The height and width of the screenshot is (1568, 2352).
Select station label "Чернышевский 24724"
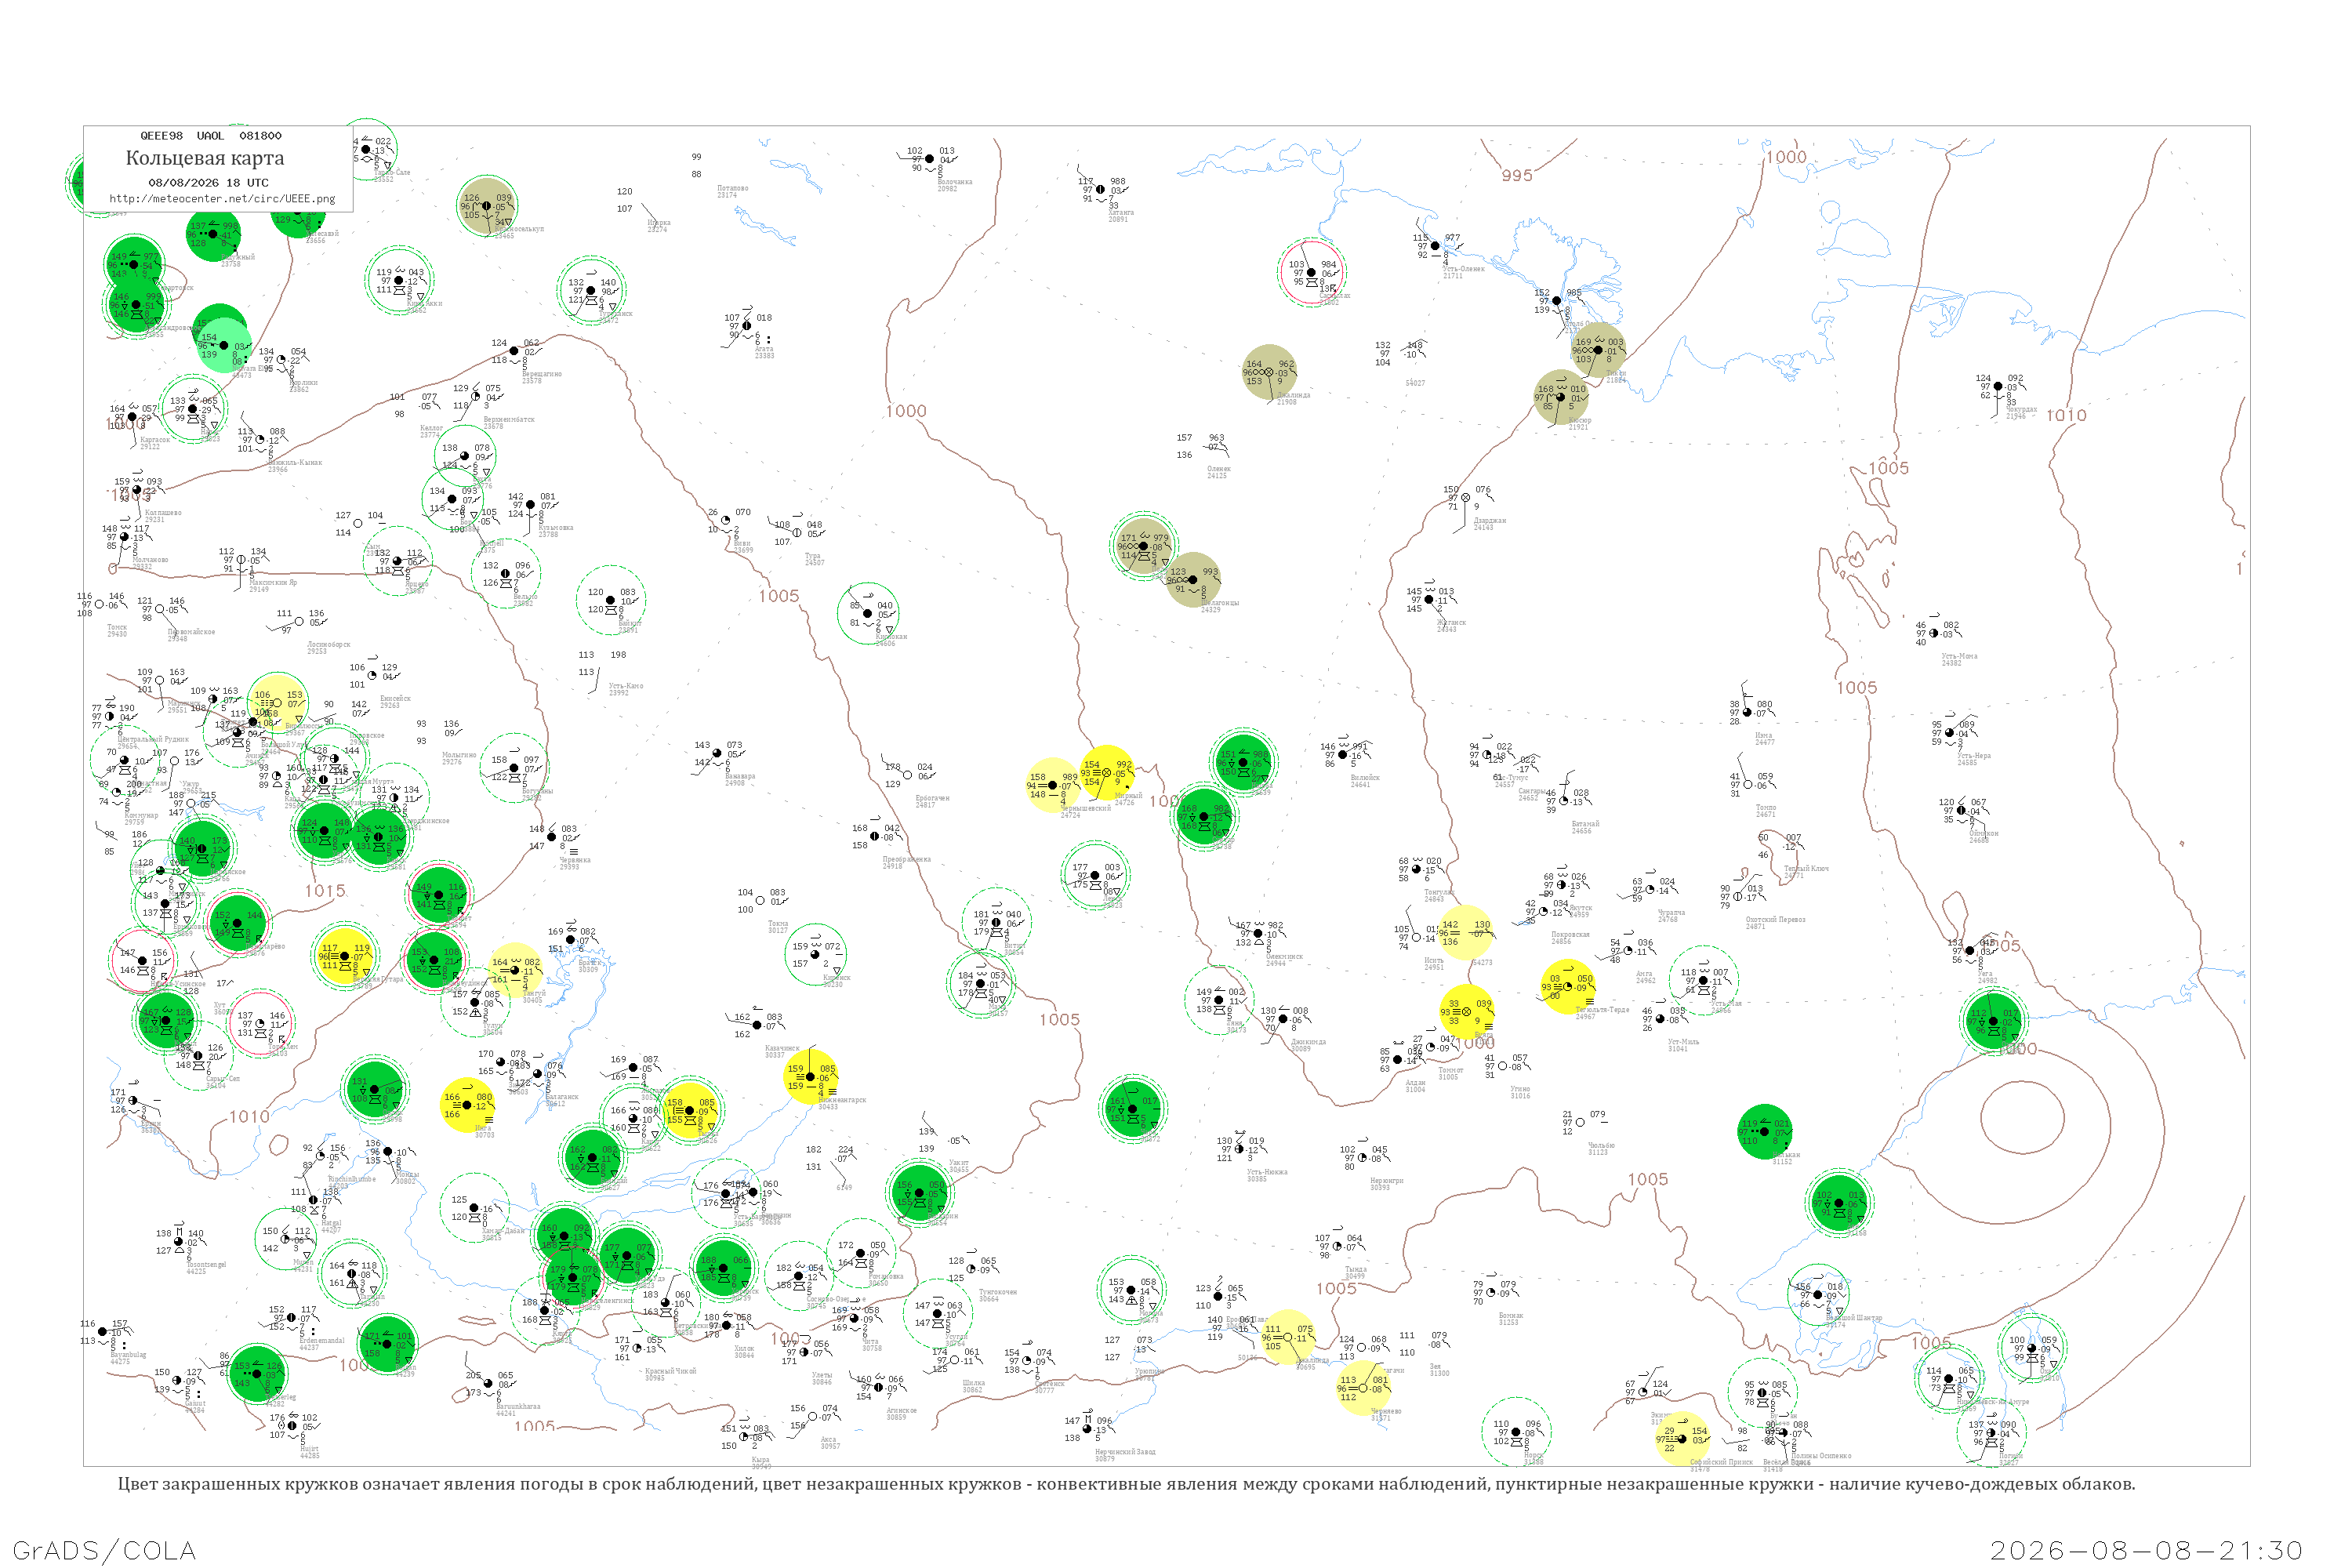(x=1085, y=811)
